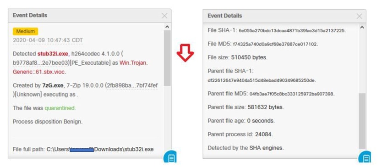Image resolution: width=382 pixels, height=167 pixels.
Task: Click the 2020-04-09 10:47:43 CDT timestamp
Action: click(x=48, y=40)
